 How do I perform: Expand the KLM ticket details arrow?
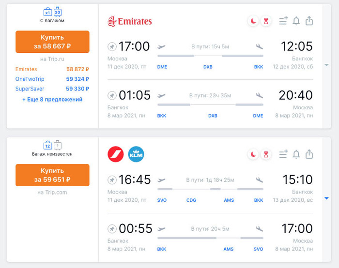click(326, 198)
